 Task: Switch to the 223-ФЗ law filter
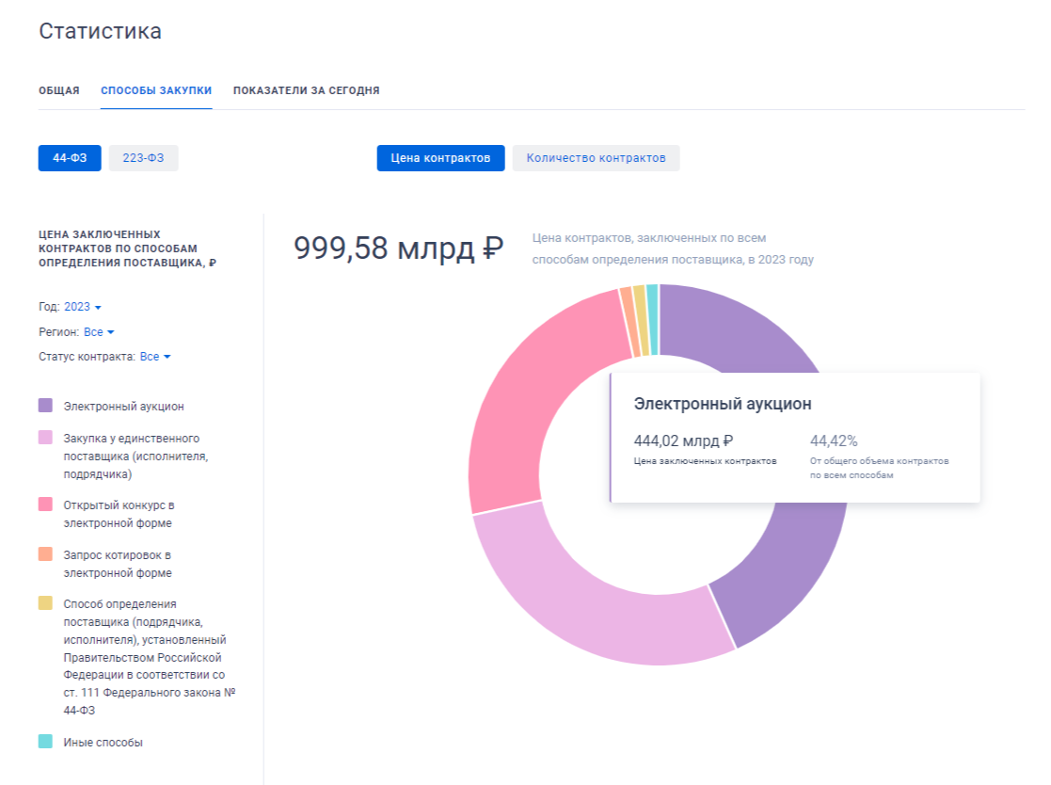(x=143, y=158)
